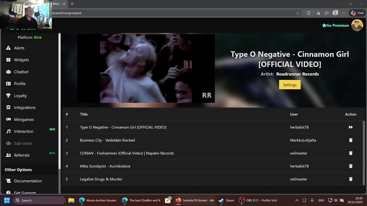The width and height of the screenshot is (367, 206).
Task: Remove the CONAN - Foehammer request
Action: point(351,153)
